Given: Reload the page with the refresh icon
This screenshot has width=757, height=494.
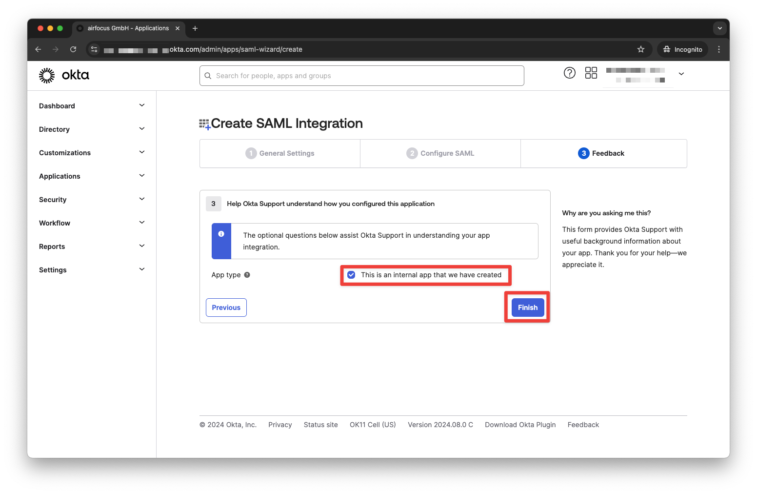Looking at the screenshot, I should 73,49.
